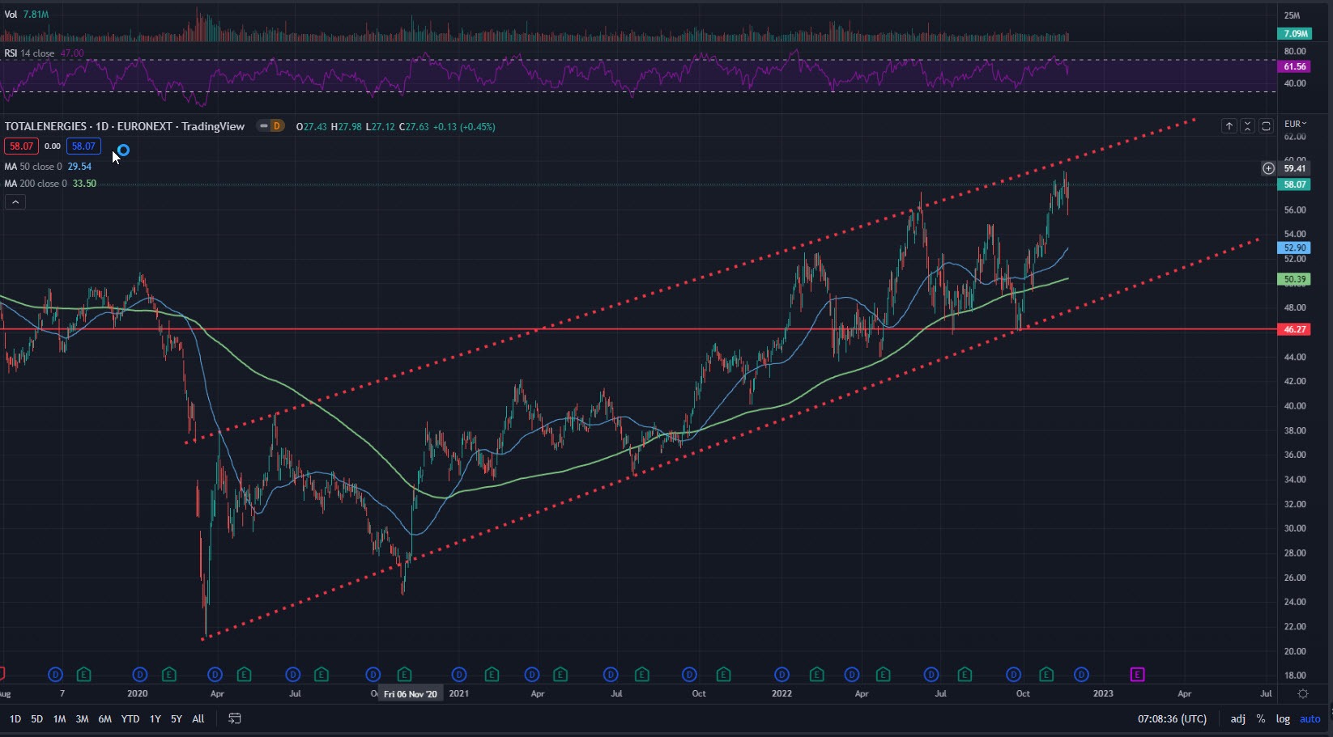
Task: Select the 1M time range
Action: (x=59, y=718)
